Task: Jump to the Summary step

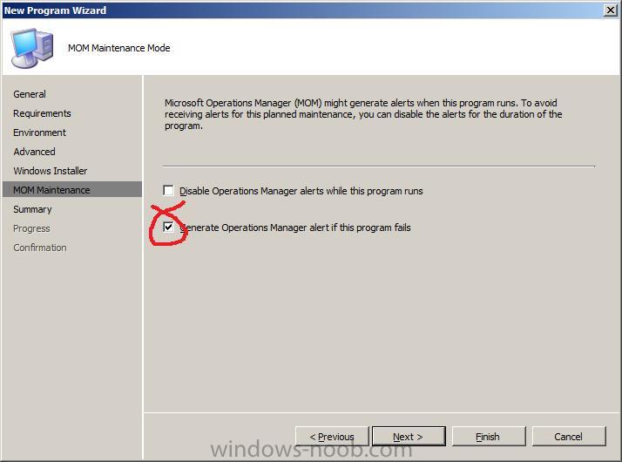Action: pos(32,209)
